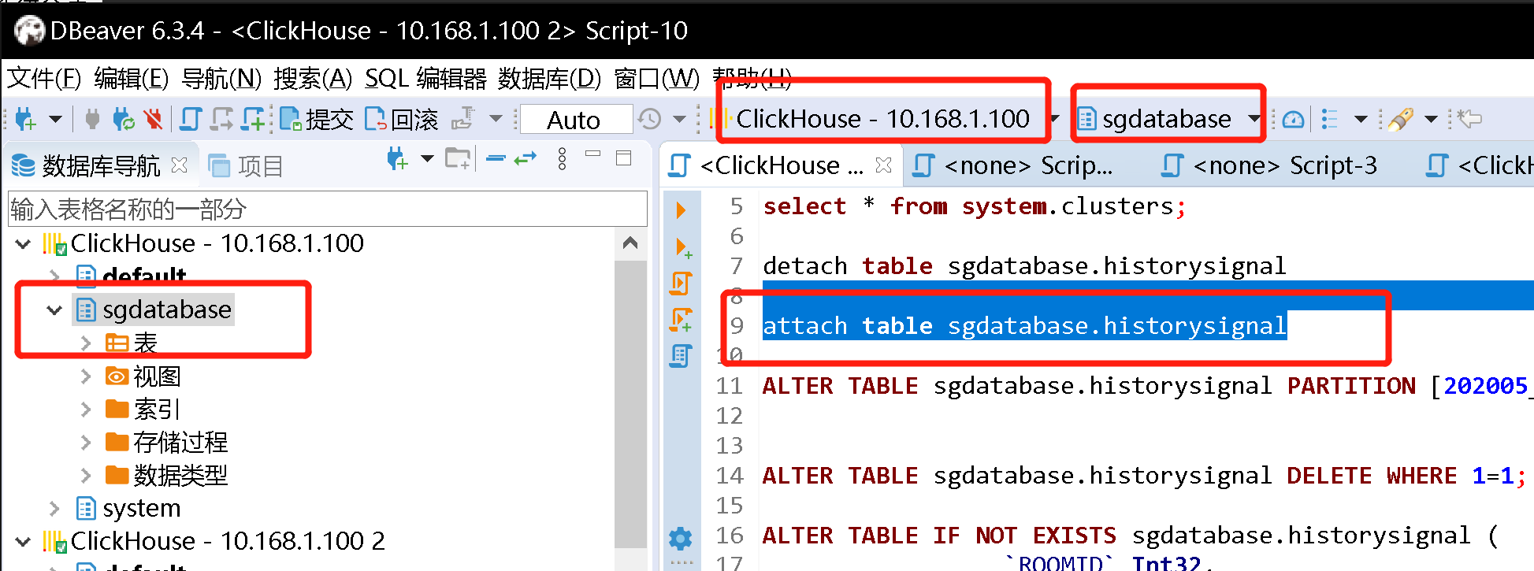The image size is (1534, 571).
Task: Click the pen highlighter icon in toolbar
Action: 1401,119
